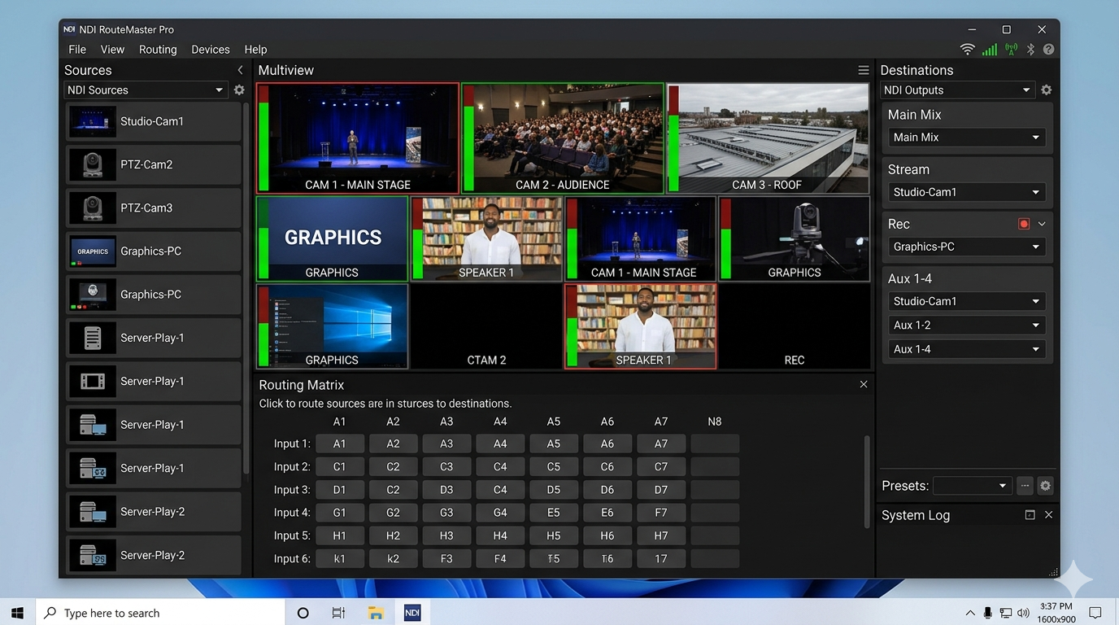The height and width of the screenshot is (625, 1119).
Task: Toggle routing cell G1 in Input 4 row
Action: 339,513
